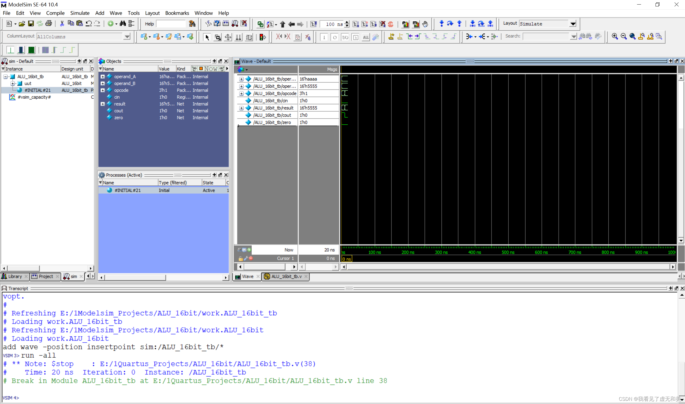Click the Zoom Full filled magnifier icon

click(x=632, y=36)
